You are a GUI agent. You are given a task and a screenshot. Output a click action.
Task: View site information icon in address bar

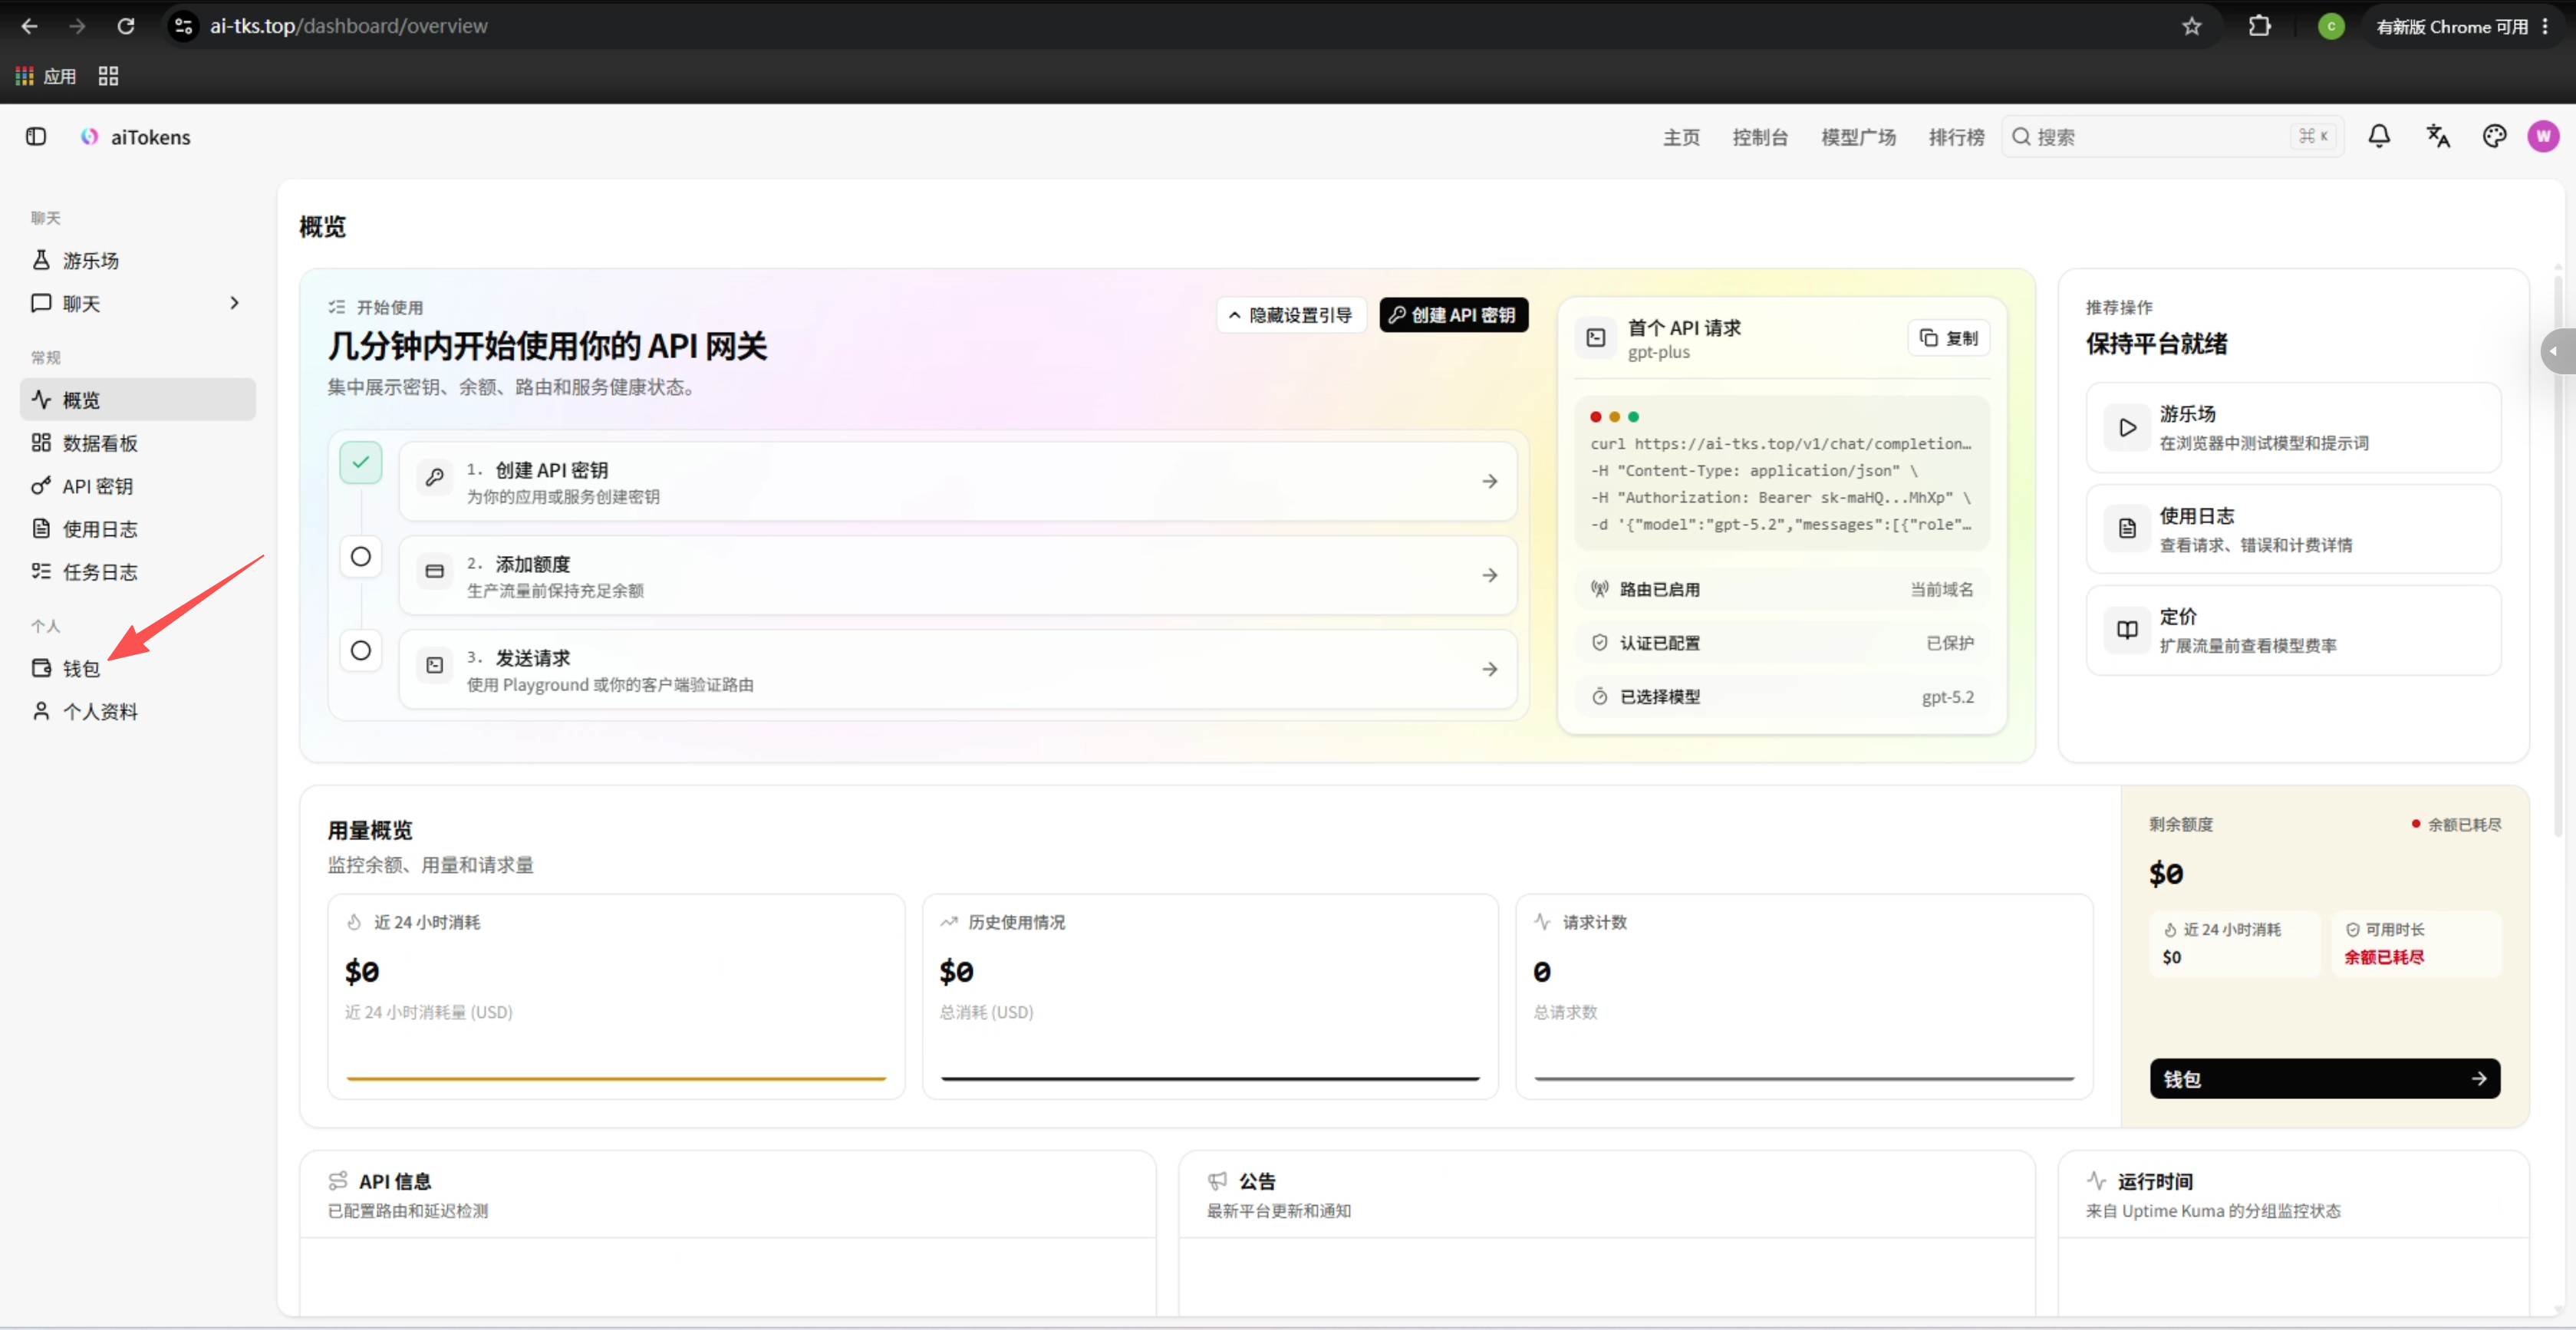[x=183, y=26]
